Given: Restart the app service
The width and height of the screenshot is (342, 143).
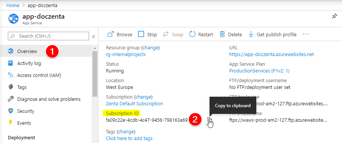Looking at the screenshot, I should 201,34.
